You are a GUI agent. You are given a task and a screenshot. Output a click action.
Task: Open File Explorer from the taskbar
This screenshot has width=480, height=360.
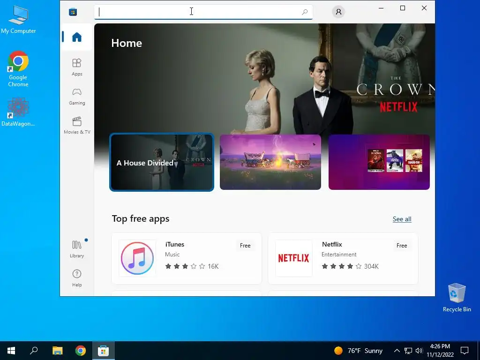(57, 351)
